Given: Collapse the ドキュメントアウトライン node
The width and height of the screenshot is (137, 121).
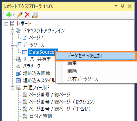Looking at the screenshot, I should (12, 31).
